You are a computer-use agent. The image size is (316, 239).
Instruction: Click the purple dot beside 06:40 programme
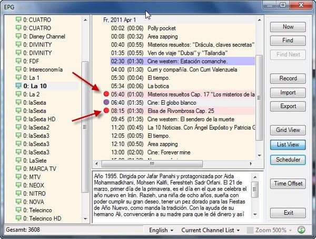point(106,102)
